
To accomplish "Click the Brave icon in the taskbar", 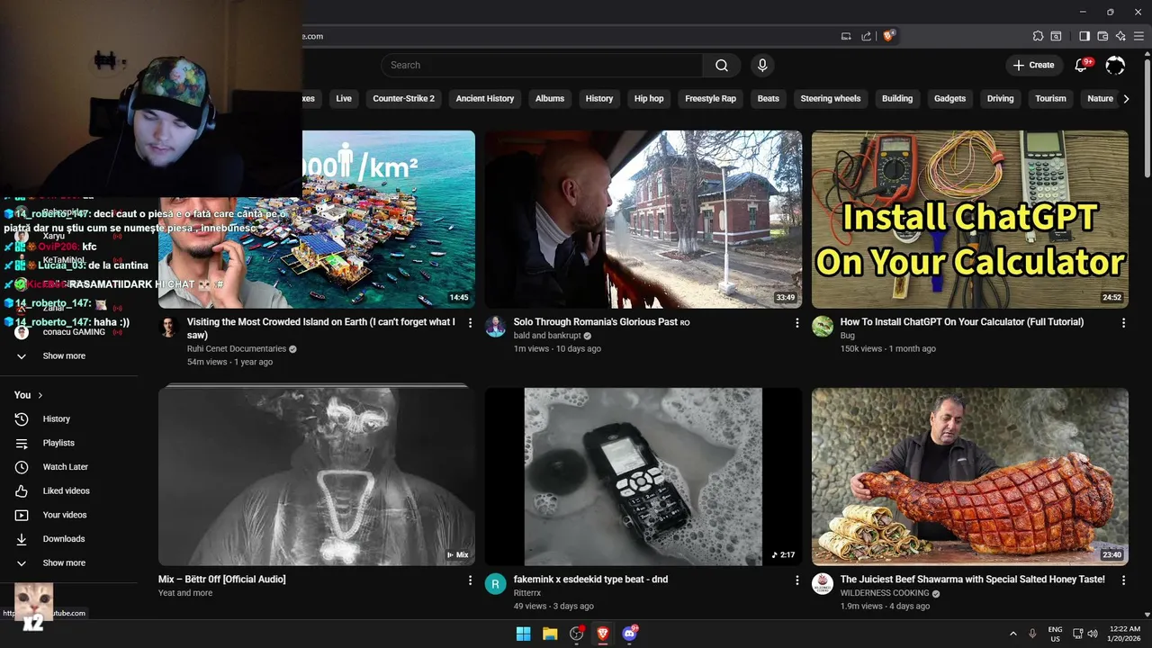I will coord(603,634).
